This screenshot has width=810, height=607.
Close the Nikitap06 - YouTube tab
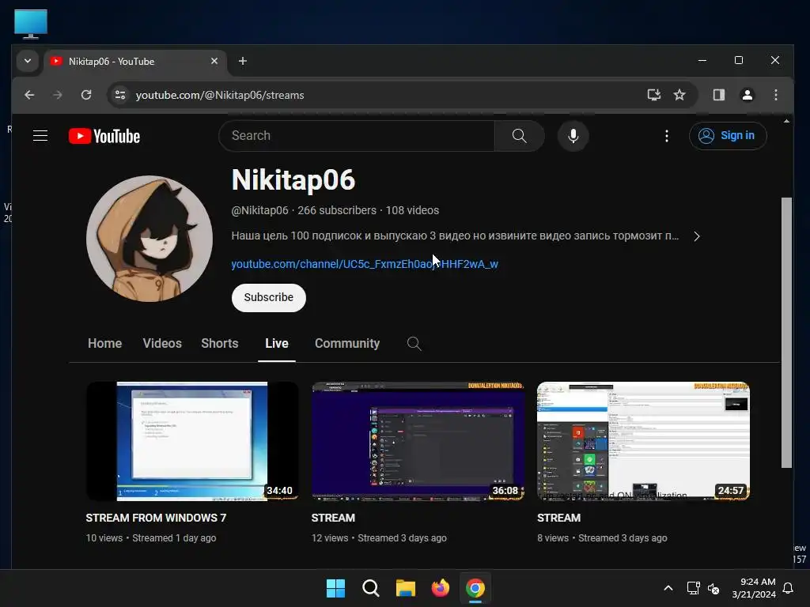tap(214, 61)
